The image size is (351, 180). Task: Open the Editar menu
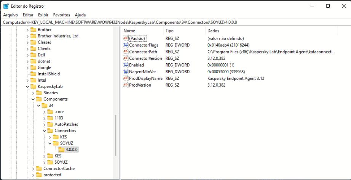coord(28,15)
